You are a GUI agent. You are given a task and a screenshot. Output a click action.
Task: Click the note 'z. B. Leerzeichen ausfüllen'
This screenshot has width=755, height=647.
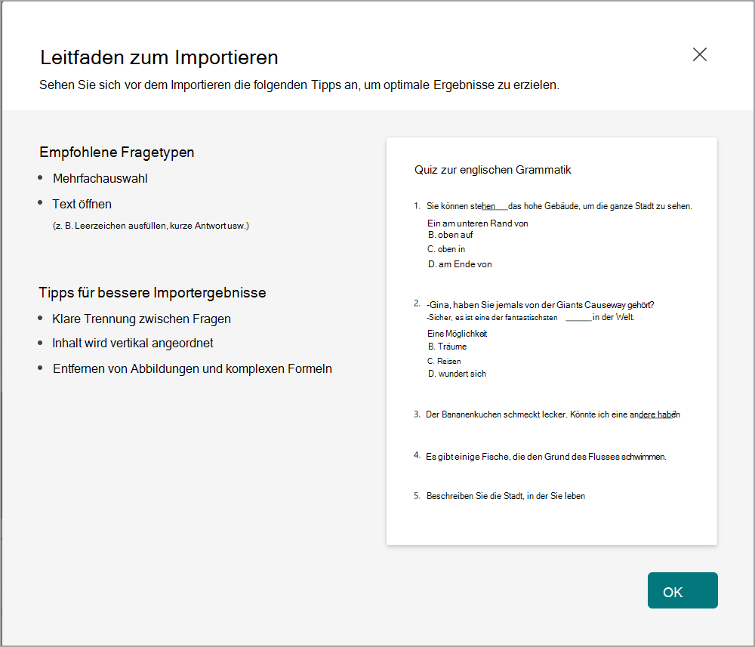click(x=151, y=226)
